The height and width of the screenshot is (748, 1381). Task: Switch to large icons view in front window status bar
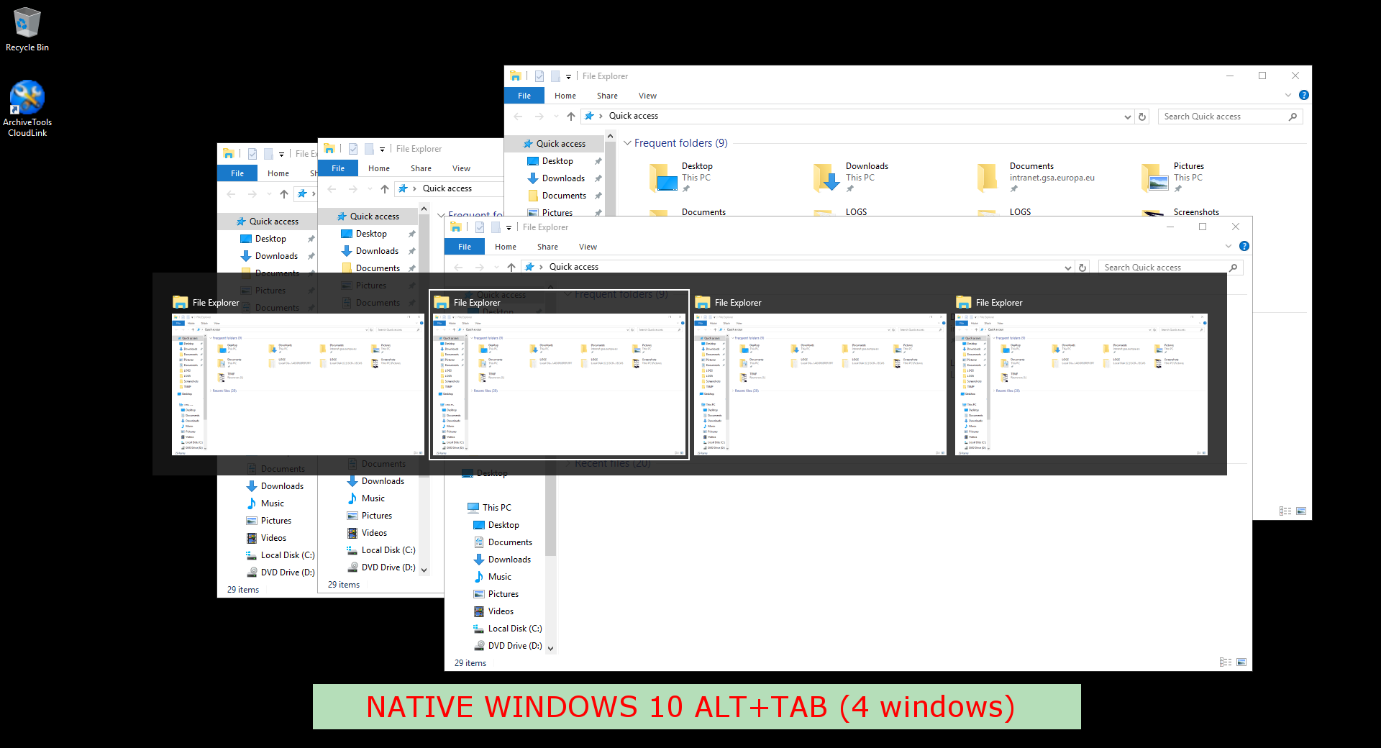1241,662
